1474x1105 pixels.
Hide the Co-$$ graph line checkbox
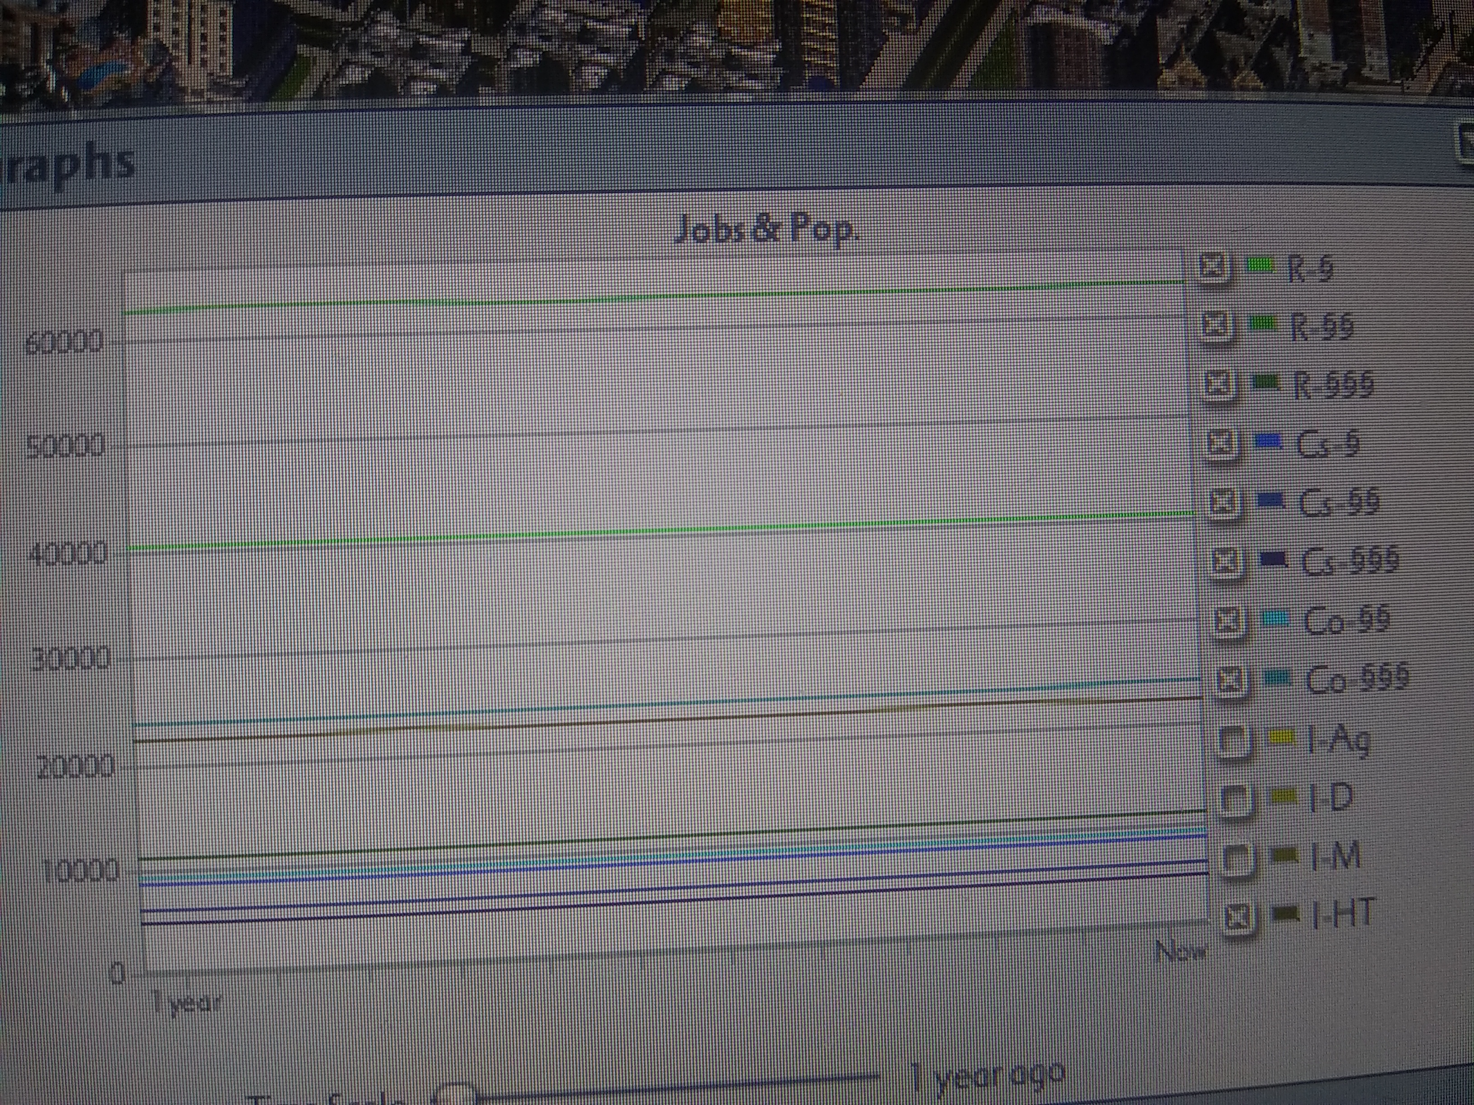[1229, 620]
